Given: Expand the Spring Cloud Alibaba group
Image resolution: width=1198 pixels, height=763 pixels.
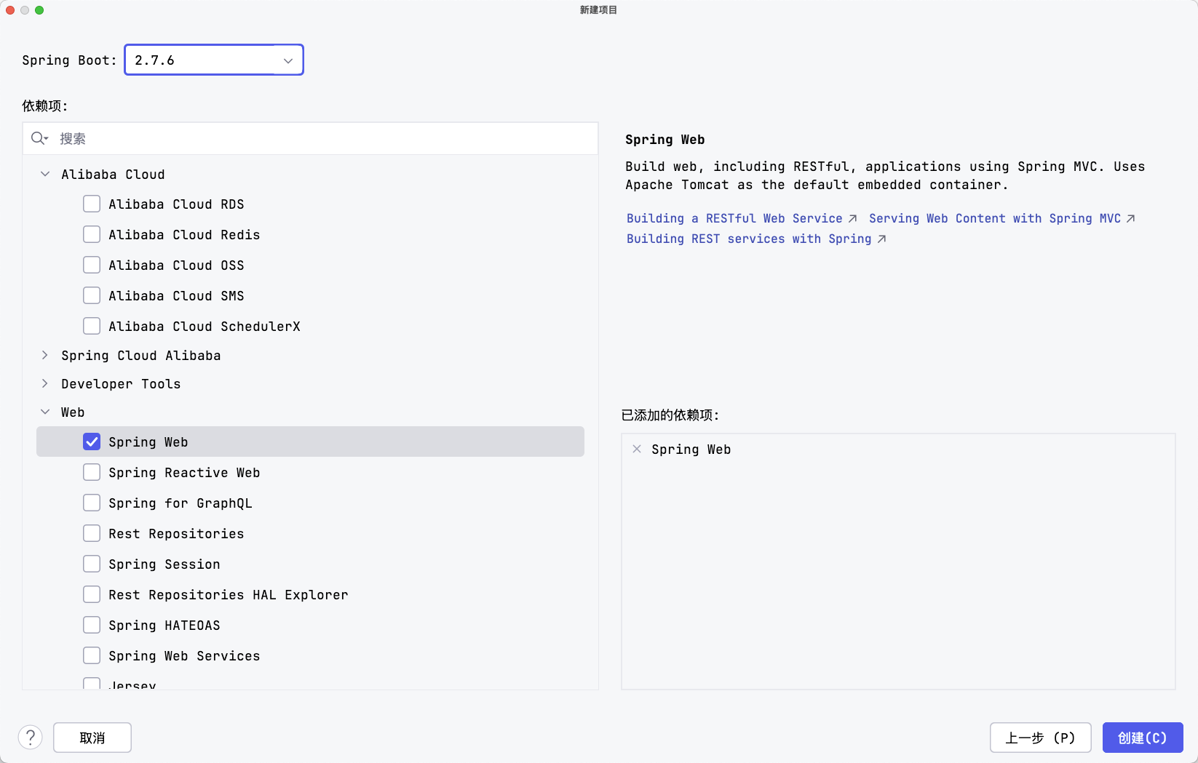Looking at the screenshot, I should [45, 355].
